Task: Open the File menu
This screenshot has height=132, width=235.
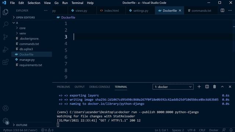Action: click(x=12, y=3)
